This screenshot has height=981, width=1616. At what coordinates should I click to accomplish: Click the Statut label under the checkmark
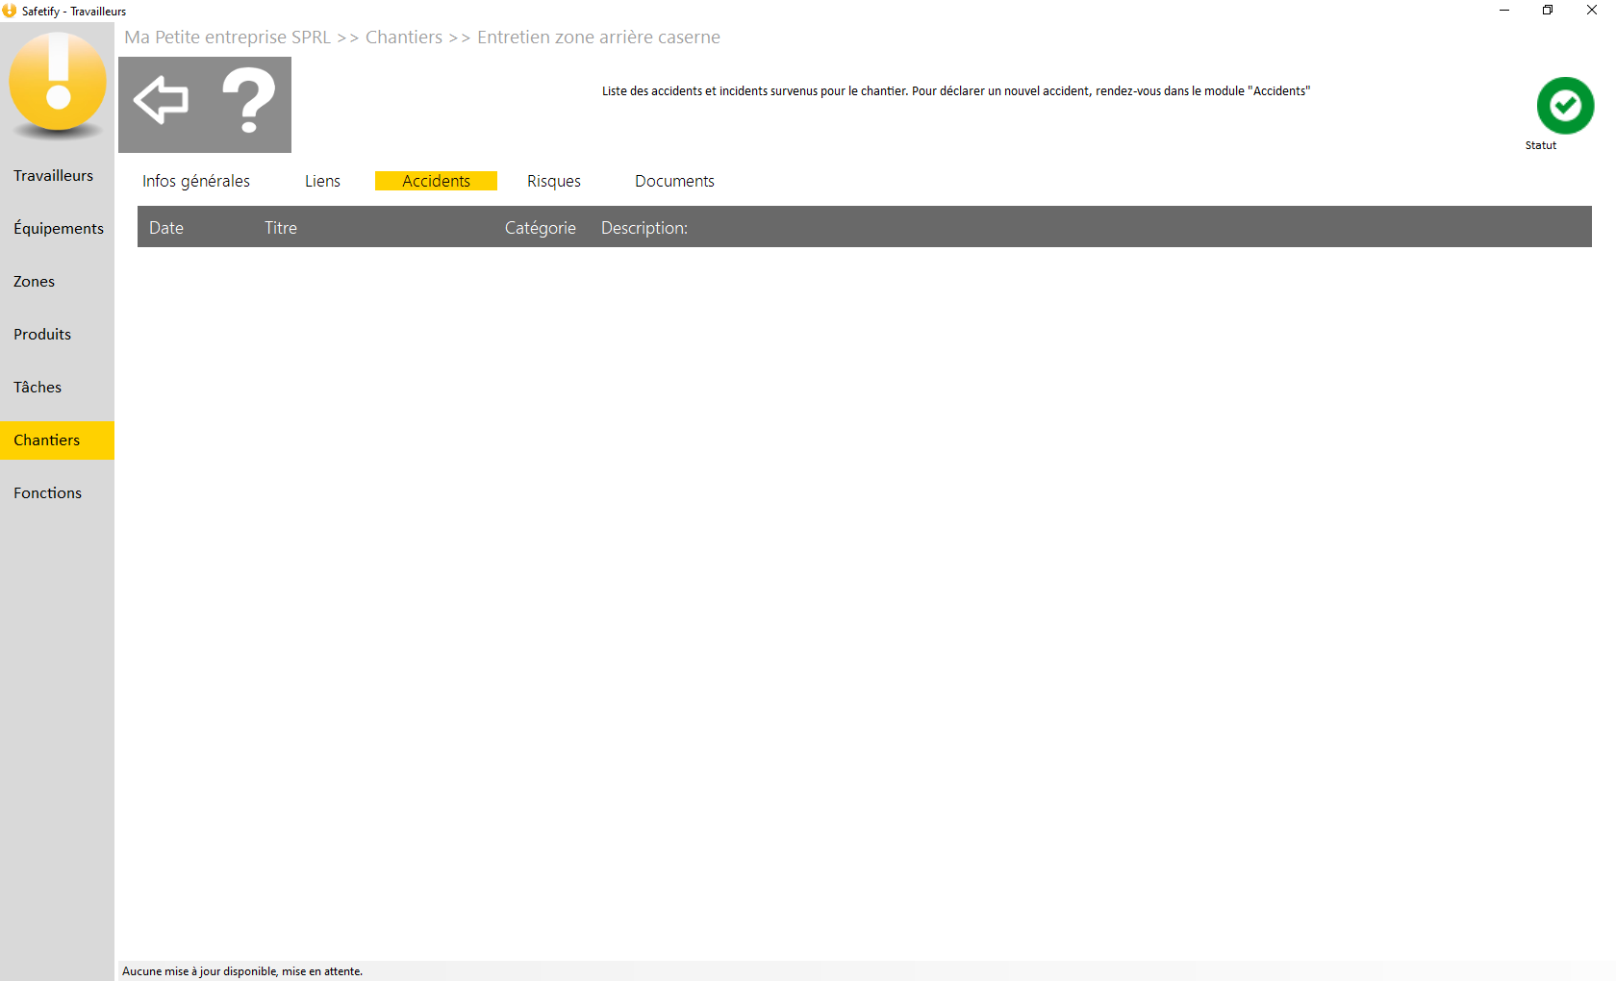1541,145
